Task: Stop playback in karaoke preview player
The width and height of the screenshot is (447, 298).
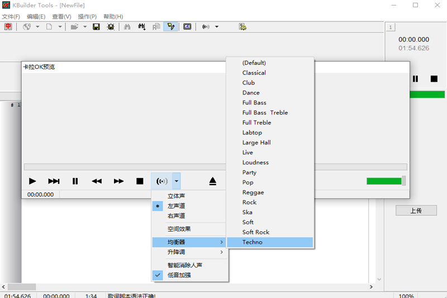Action: tap(140, 181)
